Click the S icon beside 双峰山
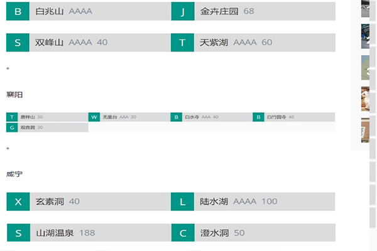 click(x=18, y=43)
